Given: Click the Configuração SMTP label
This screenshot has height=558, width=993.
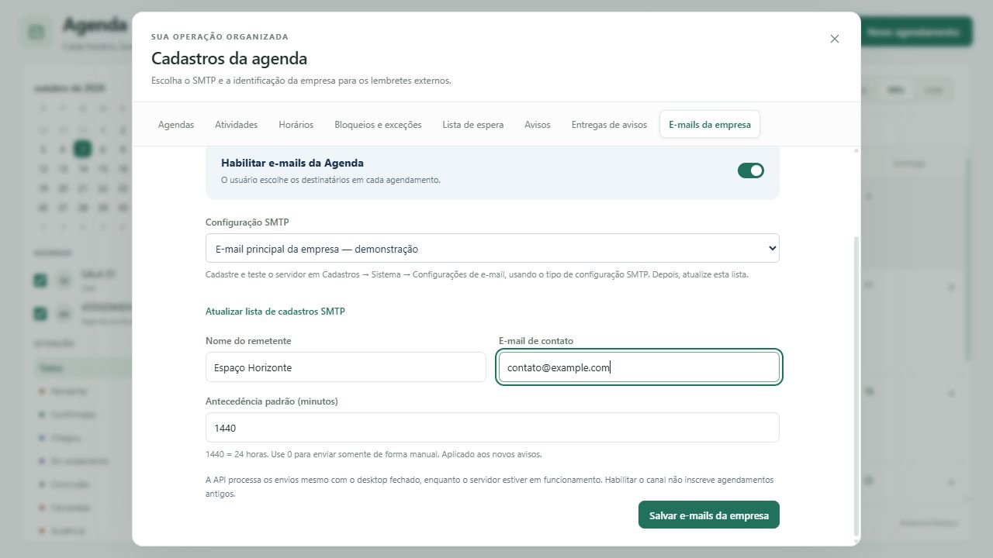Looking at the screenshot, I should pos(247,222).
